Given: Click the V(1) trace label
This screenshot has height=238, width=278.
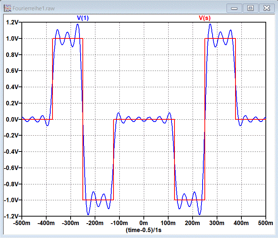Looking at the screenshot, I should 82,18.
